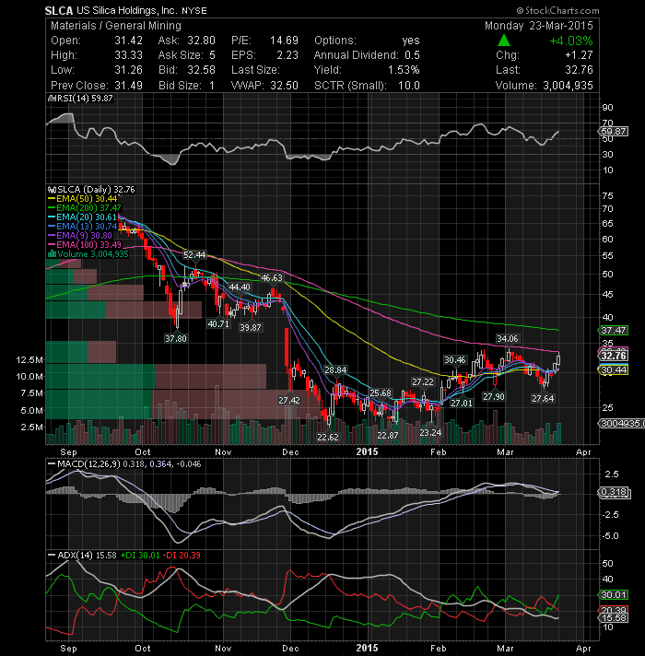Click the 28.84 price label
This screenshot has height=656, width=645.
[335, 369]
